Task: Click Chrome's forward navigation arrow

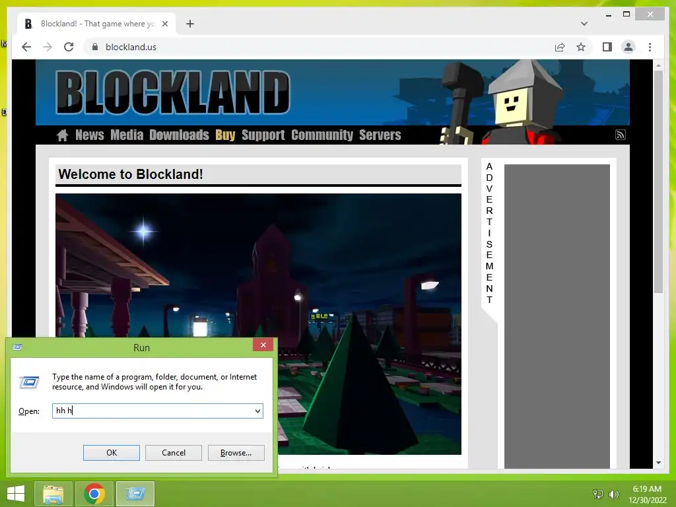Action: pos(48,47)
